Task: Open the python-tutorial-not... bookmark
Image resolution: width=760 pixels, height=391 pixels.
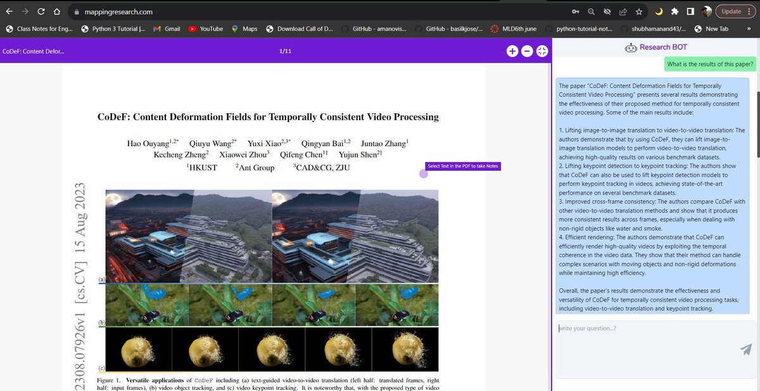Action: coord(580,28)
